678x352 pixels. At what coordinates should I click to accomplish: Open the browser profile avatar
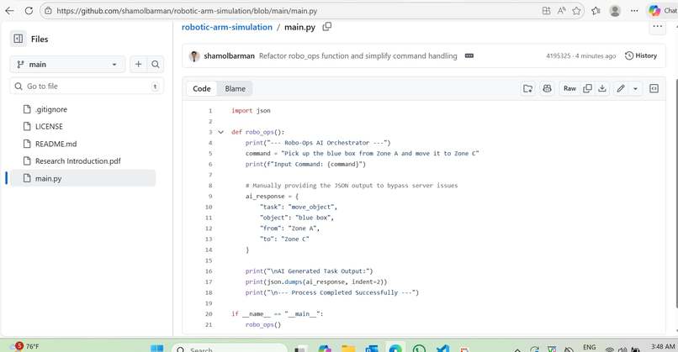click(x=615, y=11)
